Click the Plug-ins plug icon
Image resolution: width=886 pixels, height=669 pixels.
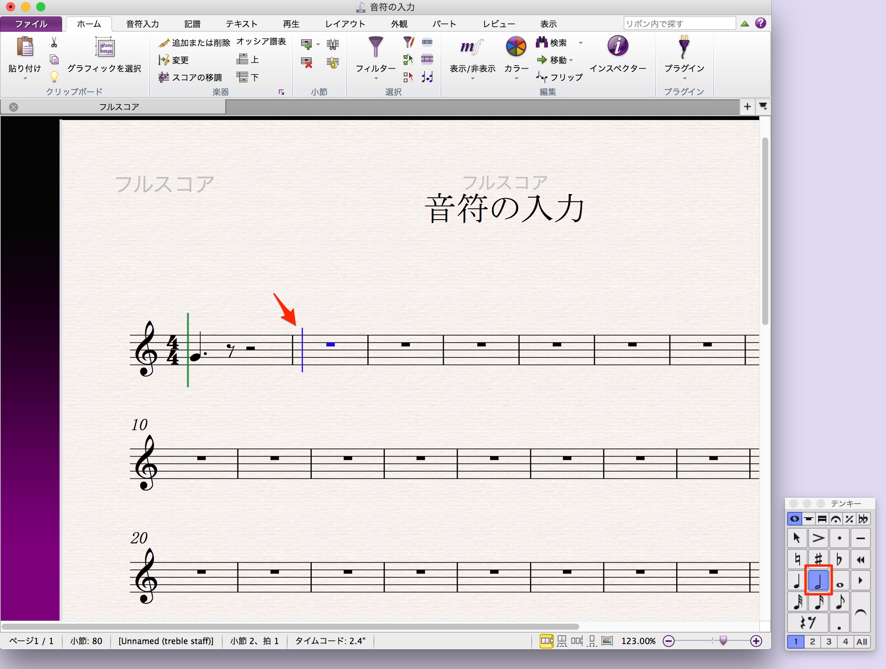click(684, 46)
